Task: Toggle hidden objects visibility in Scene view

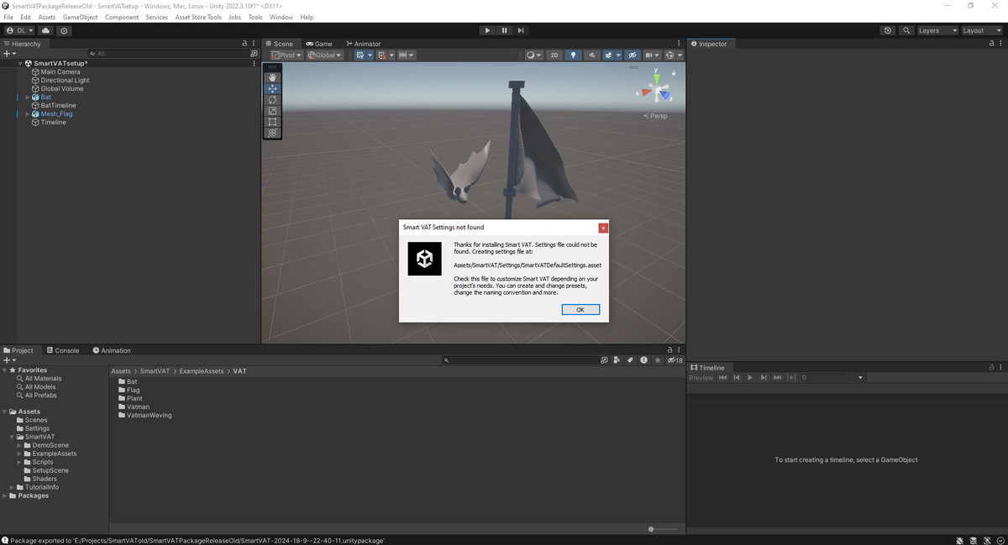Action: pos(633,55)
